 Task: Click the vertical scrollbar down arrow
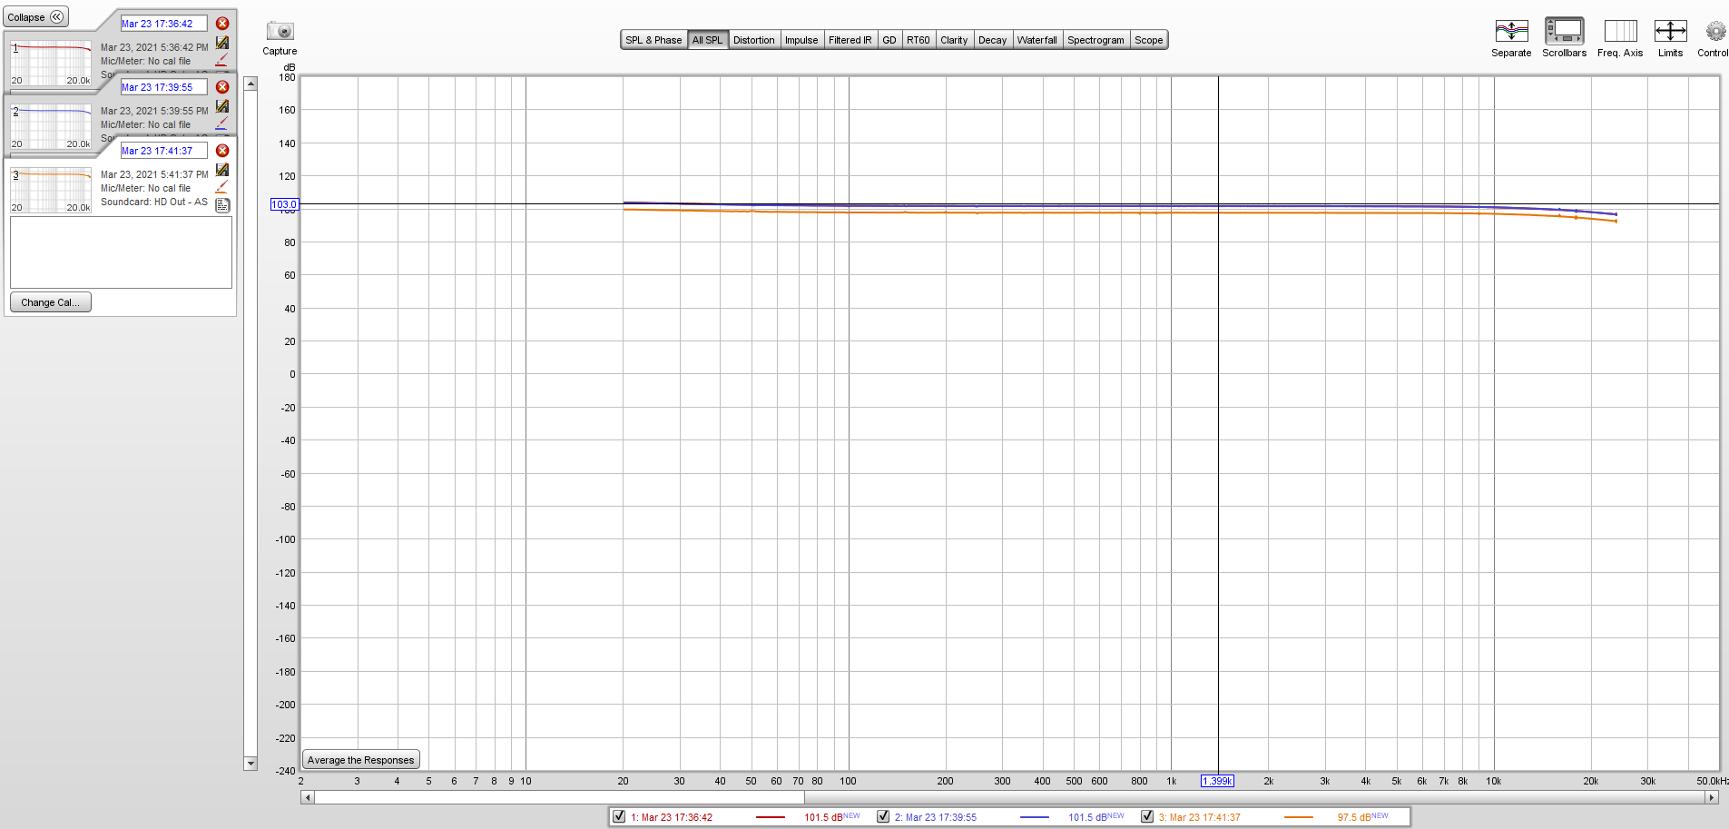coord(251,764)
